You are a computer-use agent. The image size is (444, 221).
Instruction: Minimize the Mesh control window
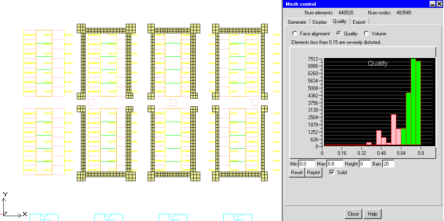click(432, 4)
